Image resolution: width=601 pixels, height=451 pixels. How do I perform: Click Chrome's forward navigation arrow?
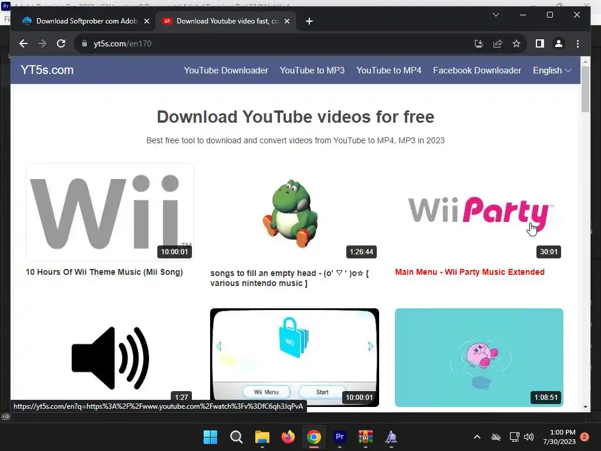point(42,43)
